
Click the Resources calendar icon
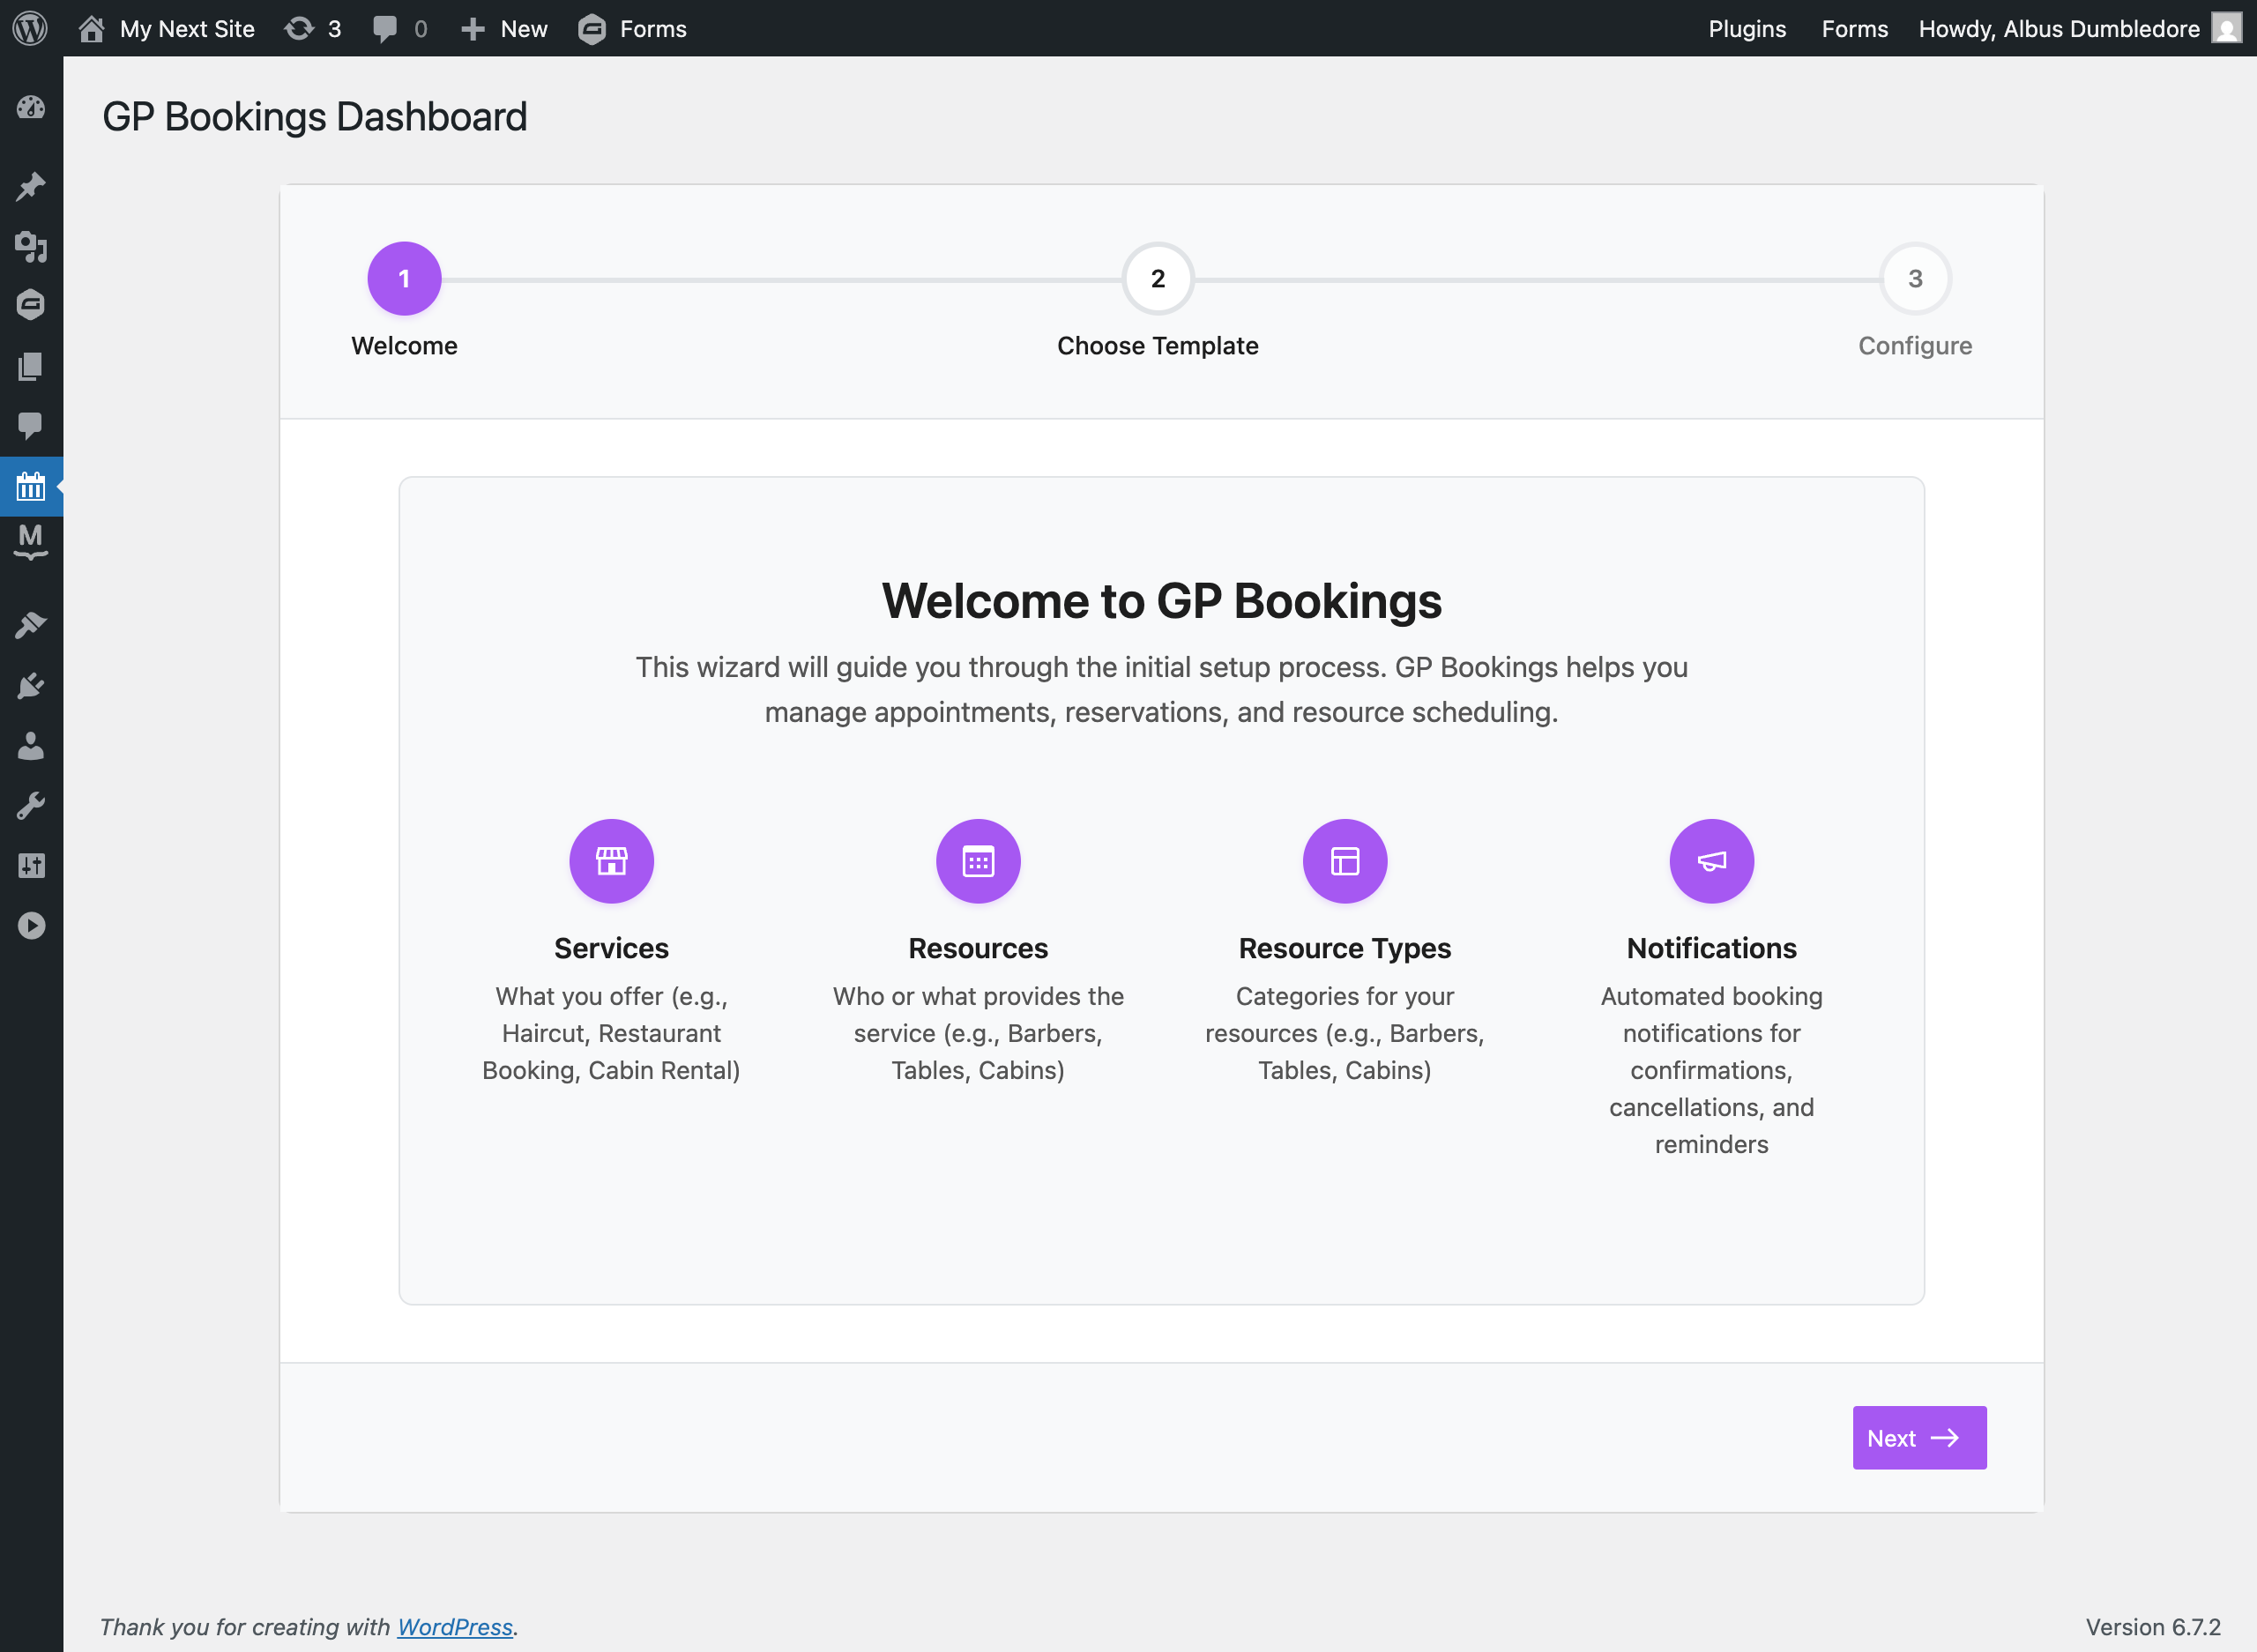click(978, 861)
